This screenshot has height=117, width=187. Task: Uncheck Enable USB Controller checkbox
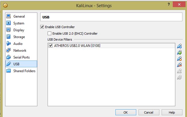(x=42, y=27)
